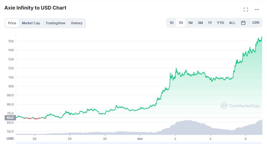The height and width of the screenshot is (144, 267).
Task: Click the CoinMarketCap watermark logo
Action: coord(241,106)
